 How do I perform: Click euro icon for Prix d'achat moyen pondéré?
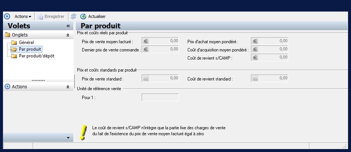tap(255, 41)
